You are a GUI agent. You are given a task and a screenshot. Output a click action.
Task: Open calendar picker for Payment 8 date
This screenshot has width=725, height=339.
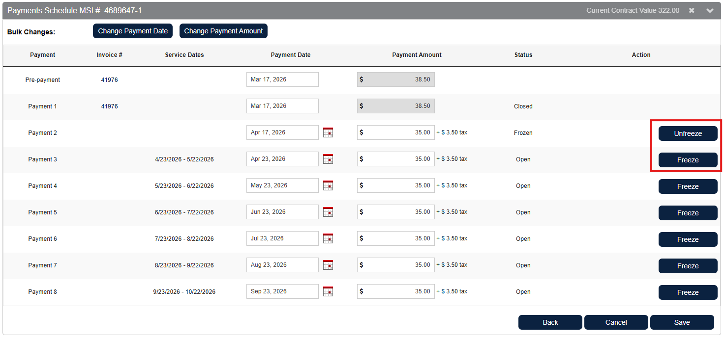coord(328,291)
